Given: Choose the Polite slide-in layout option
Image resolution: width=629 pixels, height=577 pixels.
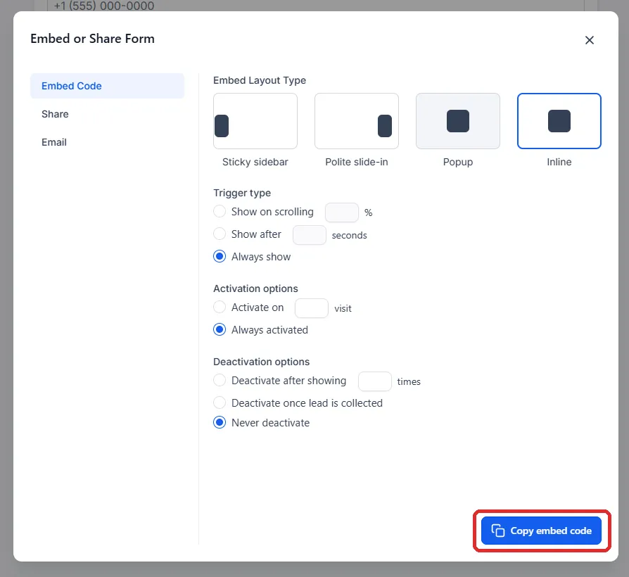Looking at the screenshot, I should (356, 121).
